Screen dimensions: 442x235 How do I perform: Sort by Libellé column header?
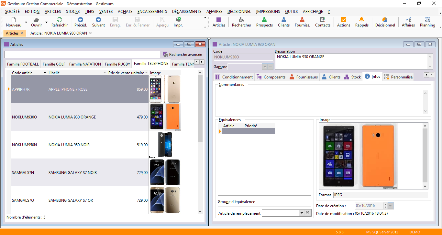point(77,73)
